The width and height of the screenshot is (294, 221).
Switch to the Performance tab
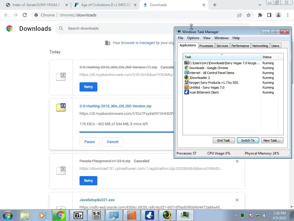(x=240, y=46)
